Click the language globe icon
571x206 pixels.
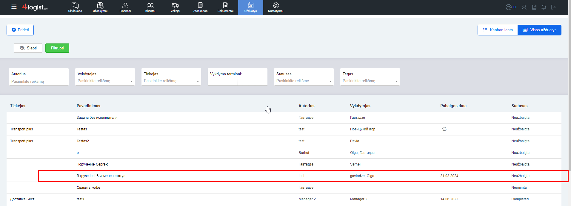509,7
